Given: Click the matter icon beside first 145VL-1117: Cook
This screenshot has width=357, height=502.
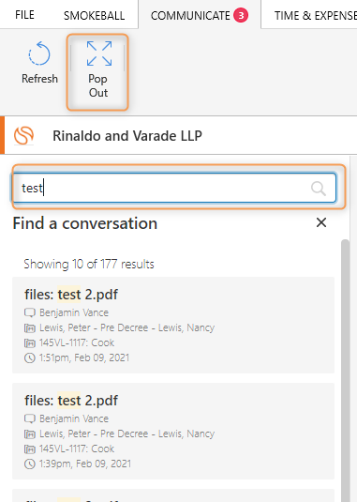Looking at the screenshot, I should [30, 343].
